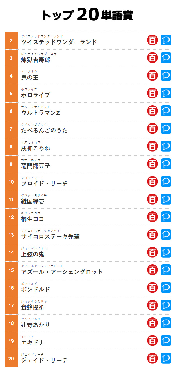
Task: Open the 百 icon for フロイド・リーチ
Action: point(152,181)
